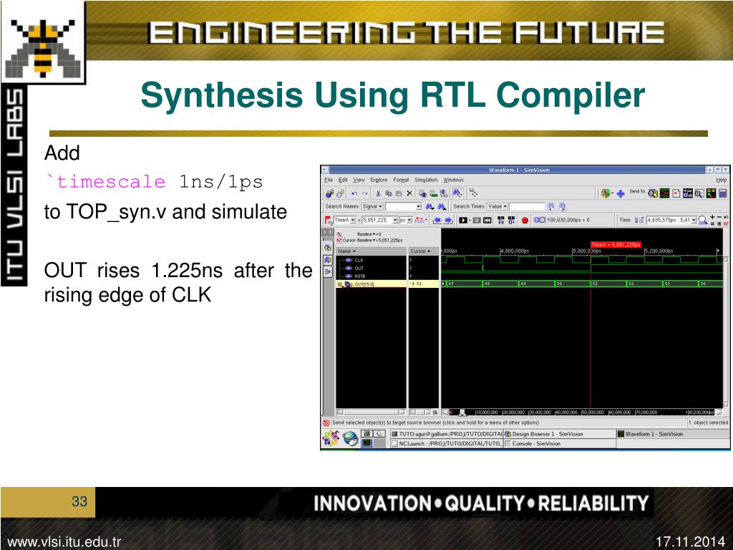Viewport: 733px width, 550px height.
Task: Run the simulation play button
Action: [463, 220]
